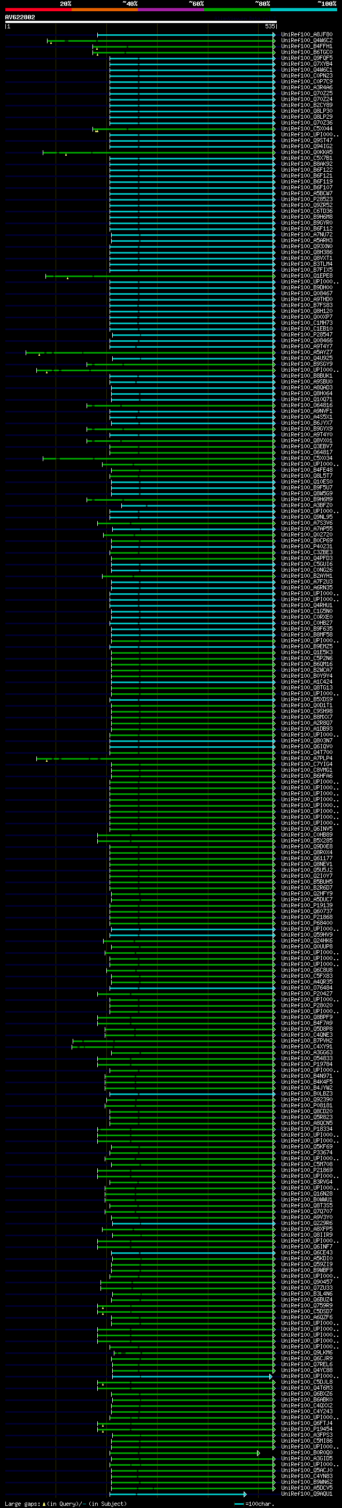The width and height of the screenshot is (342, 1508).
Task: Click UniRef100_P18334 label
Action: 307,1129
